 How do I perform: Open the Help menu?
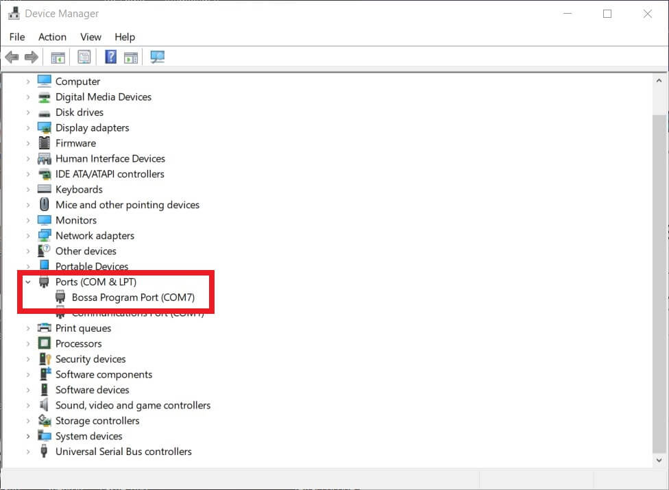tap(125, 37)
